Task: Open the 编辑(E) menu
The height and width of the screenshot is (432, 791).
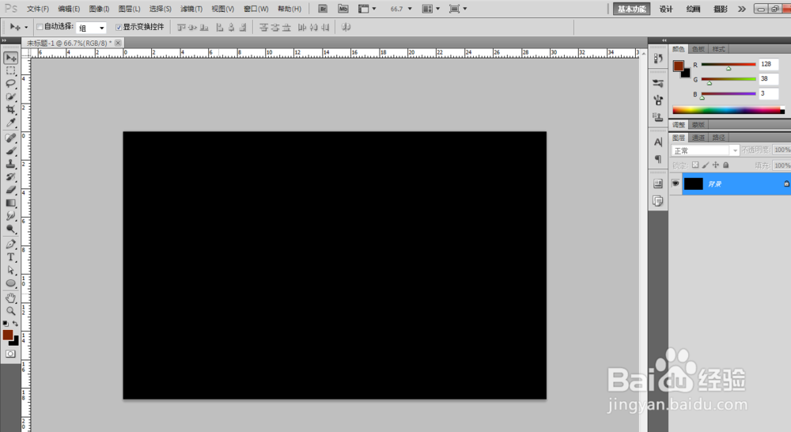Action: [69, 9]
